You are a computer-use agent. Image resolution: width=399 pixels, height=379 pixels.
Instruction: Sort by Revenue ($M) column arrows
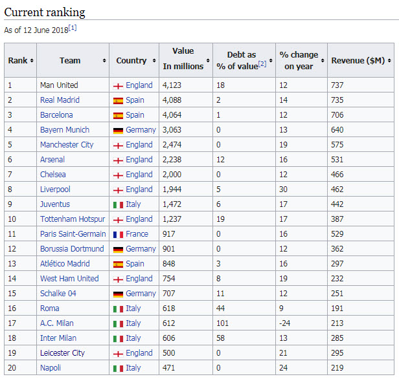coord(389,61)
